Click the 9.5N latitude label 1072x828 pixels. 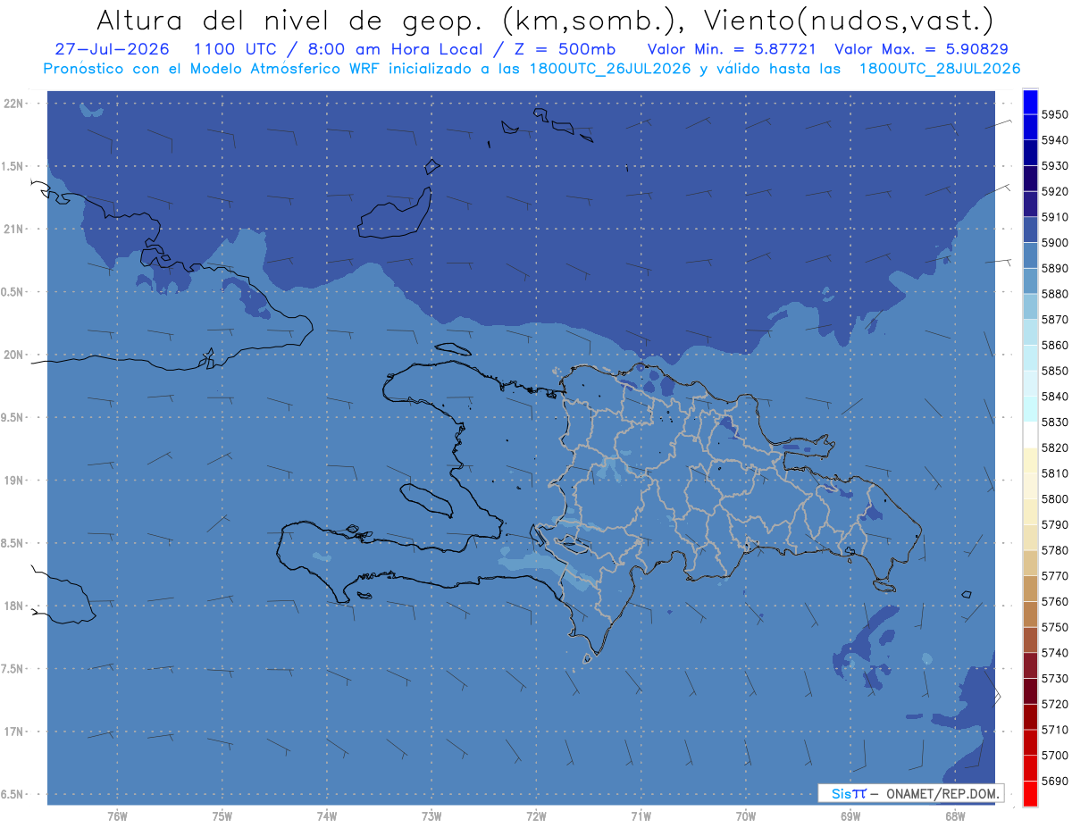coord(13,418)
